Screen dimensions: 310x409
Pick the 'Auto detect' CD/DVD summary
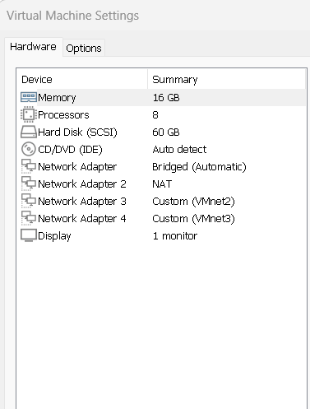[179, 150]
